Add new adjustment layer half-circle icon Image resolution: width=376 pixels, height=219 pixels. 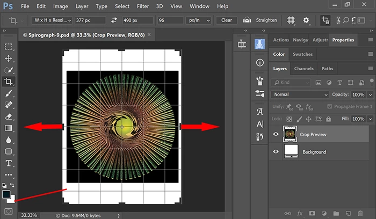click(x=324, y=213)
